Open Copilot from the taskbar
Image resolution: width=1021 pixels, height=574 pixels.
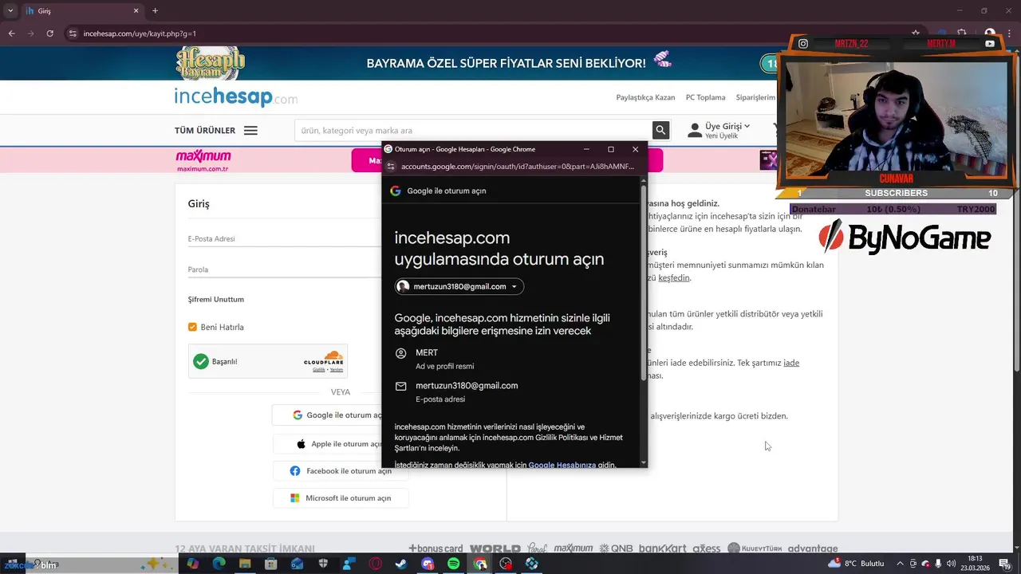pyautogui.click(x=192, y=564)
